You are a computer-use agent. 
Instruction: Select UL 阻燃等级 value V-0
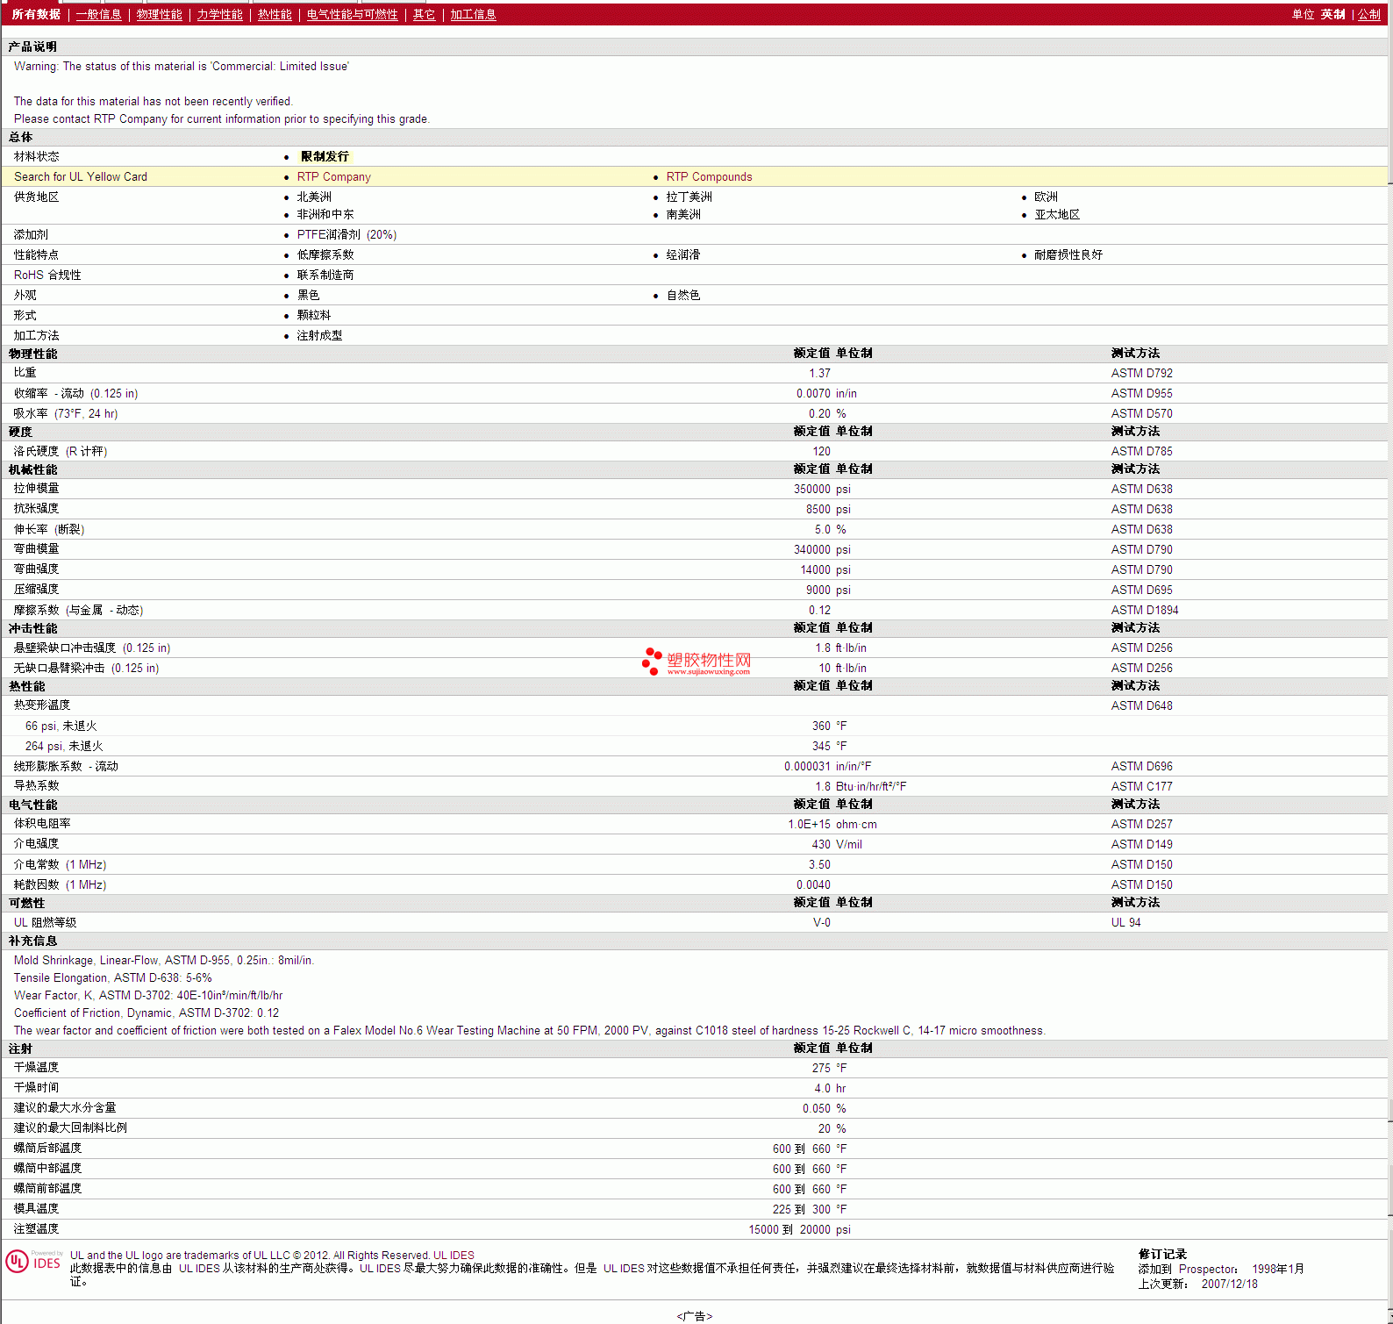[822, 923]
